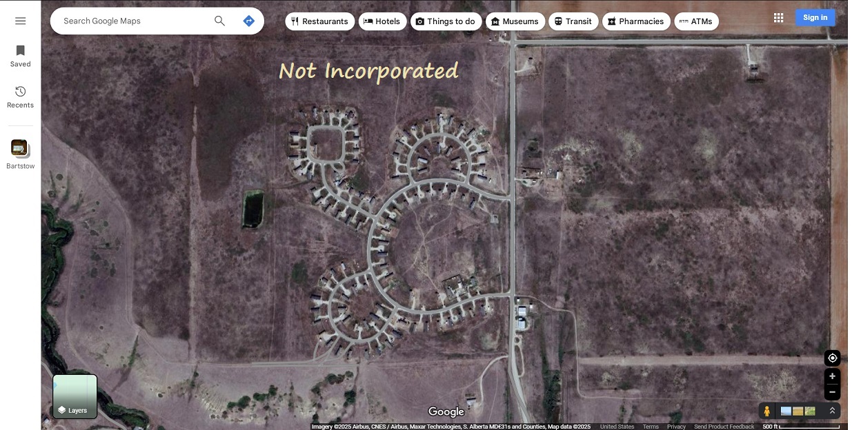Open the Recents history panel
This screenshot has height=430, width=852.
20,97
